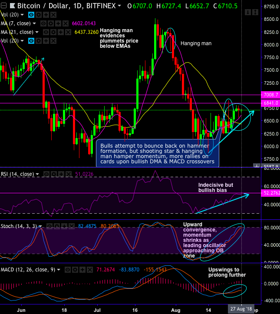Screen dimensions: 280x314
Task: Open the Bitcoin / Dollar symbol dropdown arrow
Action: (x=119, y=6)
